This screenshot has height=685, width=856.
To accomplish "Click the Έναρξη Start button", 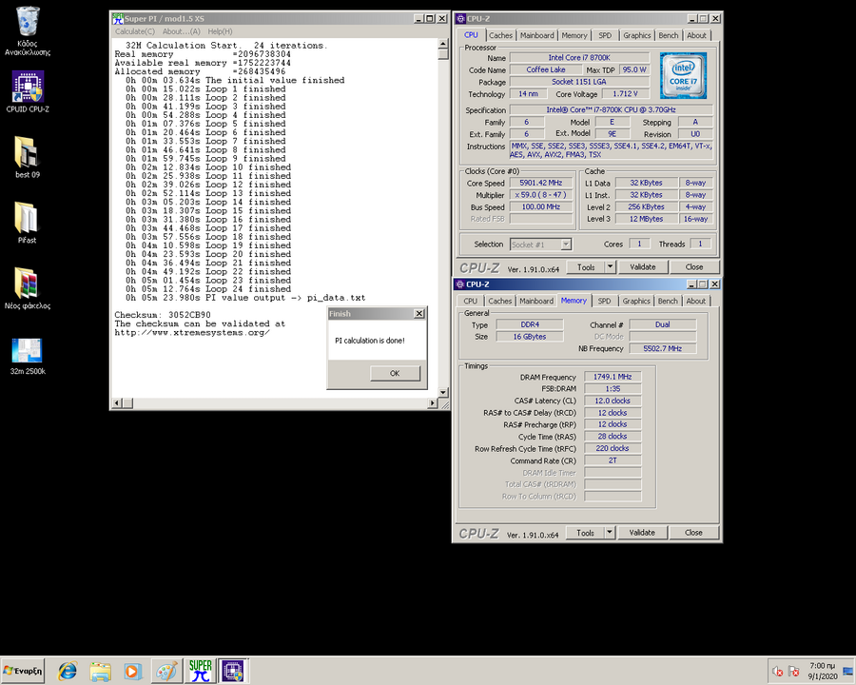I will click(23, 671).
